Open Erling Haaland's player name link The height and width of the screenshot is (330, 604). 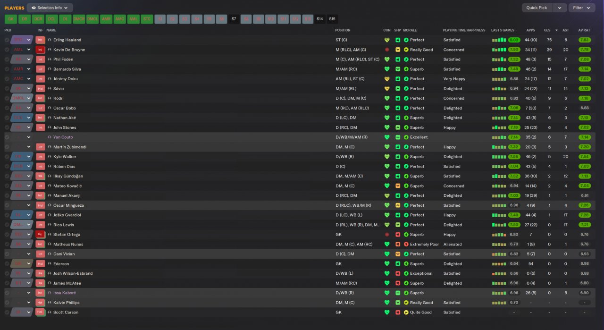(x=67, y=40)
